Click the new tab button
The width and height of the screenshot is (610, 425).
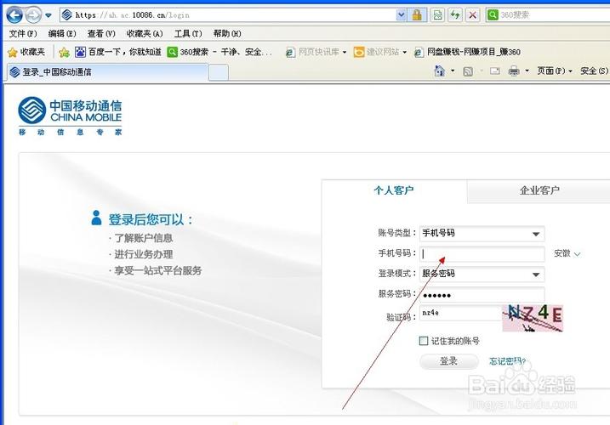(219, 73)
